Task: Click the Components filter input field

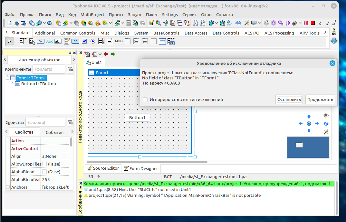Action: [49, 69]
